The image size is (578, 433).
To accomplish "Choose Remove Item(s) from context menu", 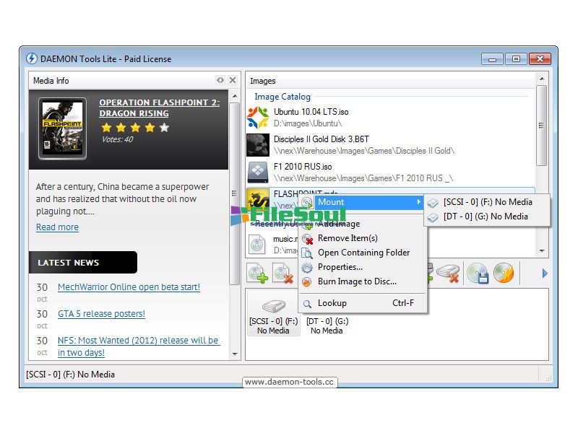I will click(348, 238).
